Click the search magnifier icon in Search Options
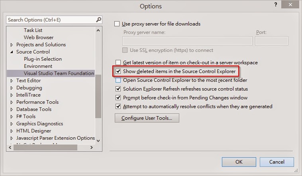Screen dimensions: 302x176 coord(99,20)
